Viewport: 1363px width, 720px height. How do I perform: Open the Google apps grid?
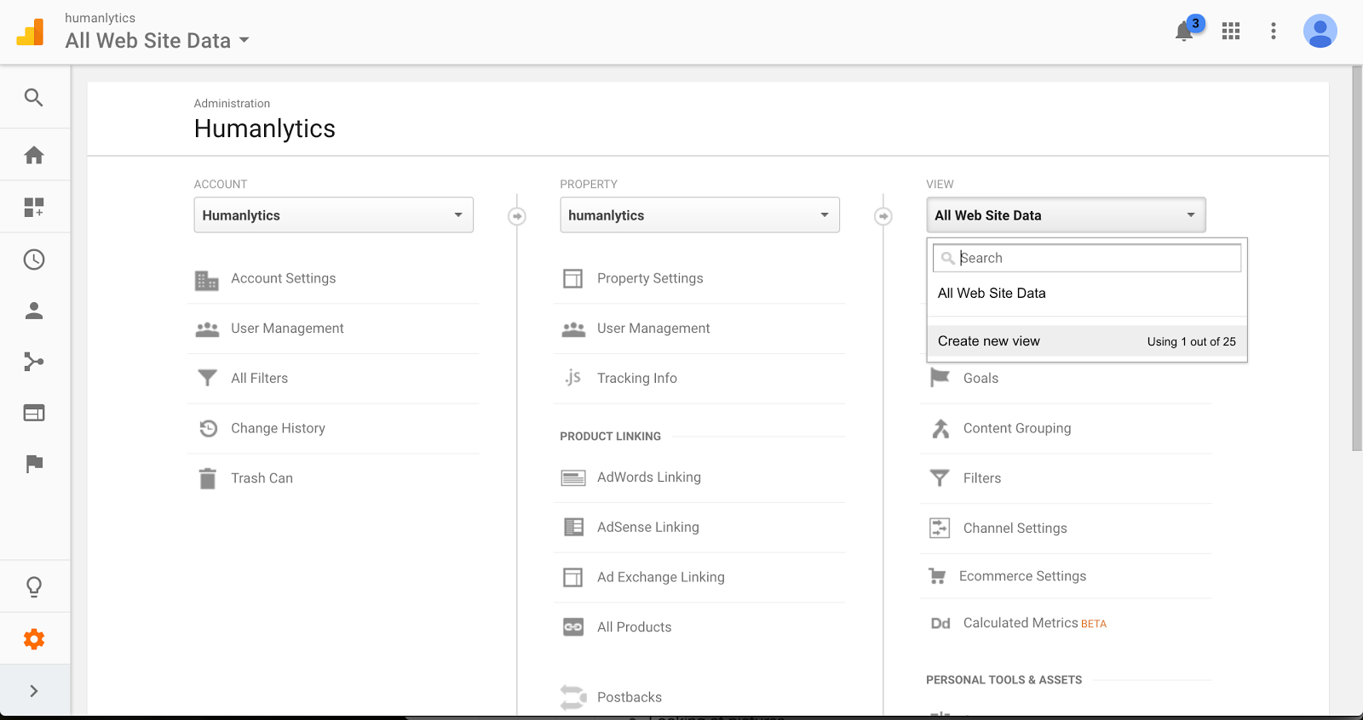[x=1231, y=31]
